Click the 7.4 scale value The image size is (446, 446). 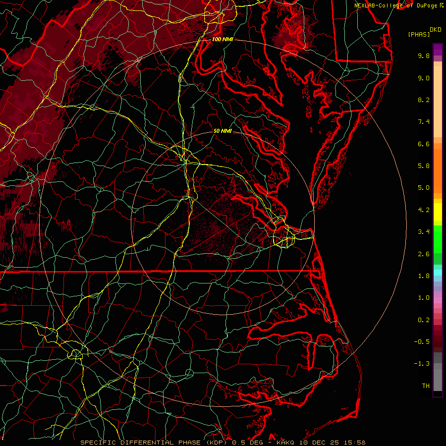tap(424, 122)
